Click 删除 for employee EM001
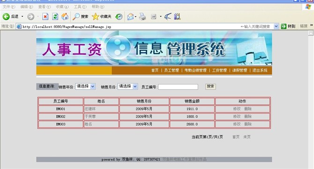The image size is (314, 169). click(248, 109)
